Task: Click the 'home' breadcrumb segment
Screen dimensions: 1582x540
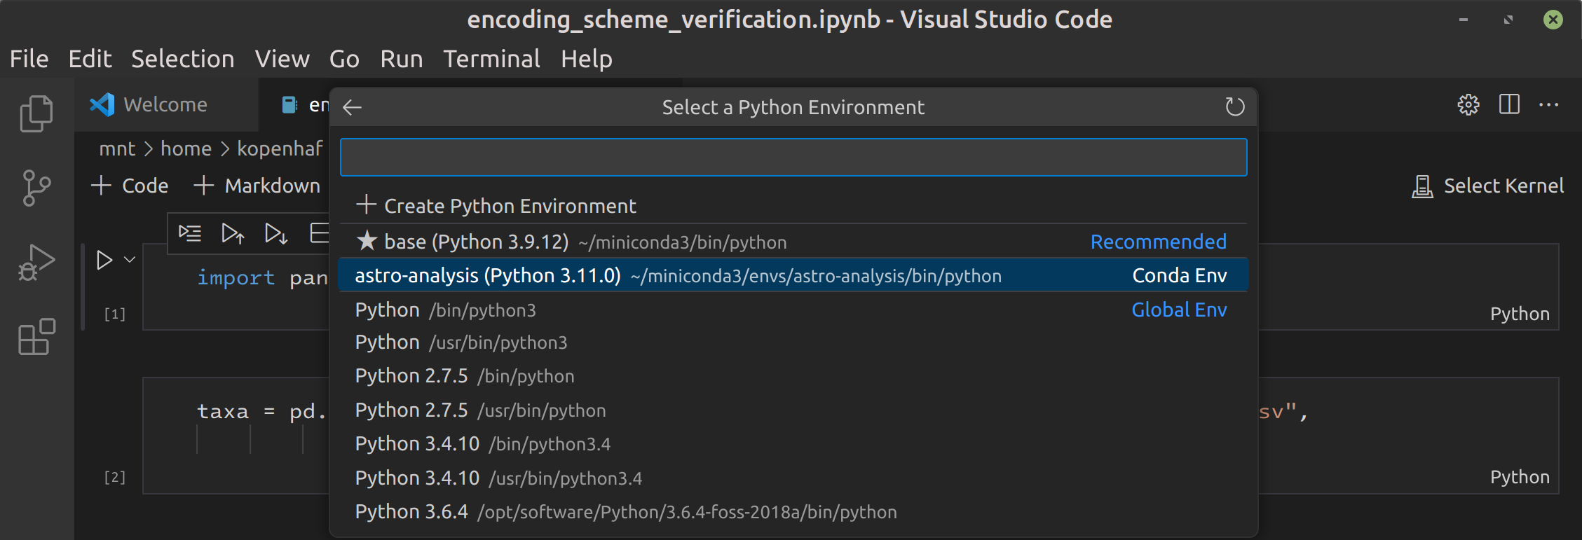Action: click(186, 148)
